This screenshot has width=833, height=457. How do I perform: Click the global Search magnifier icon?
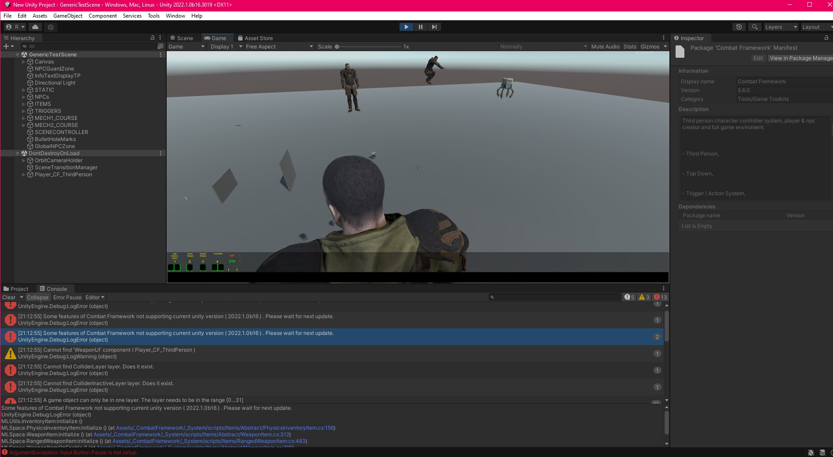[755, 27]
